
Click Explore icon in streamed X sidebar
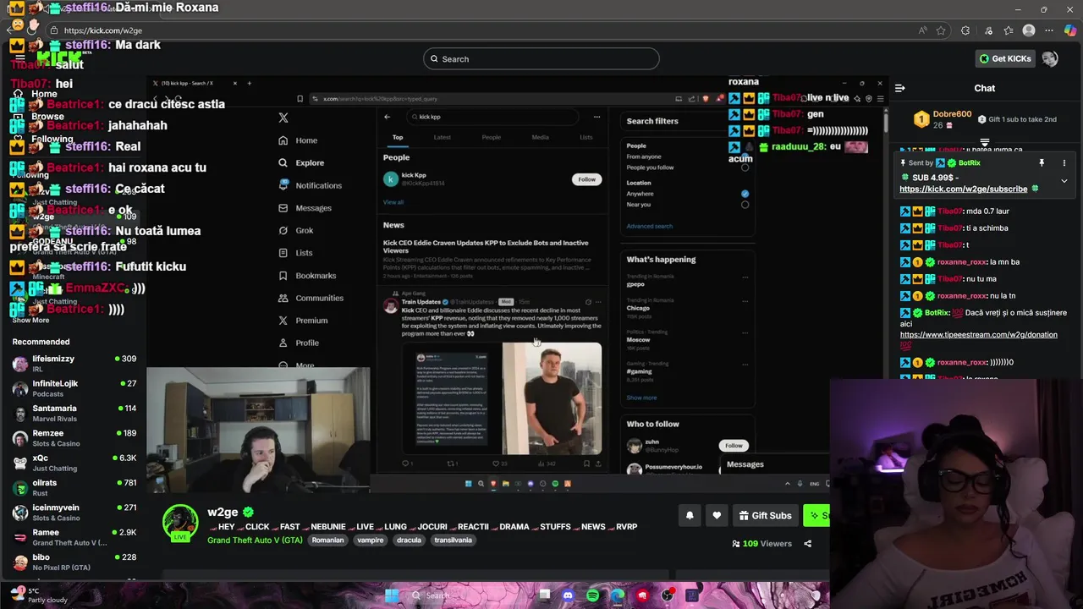(283, 162)
